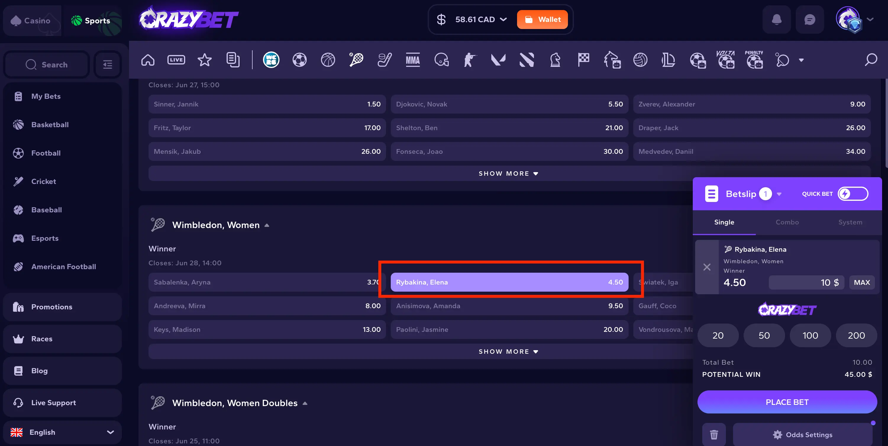Select the Combo bet tab
The width and height of the screenshot is (888, 446).
(787, 222)
